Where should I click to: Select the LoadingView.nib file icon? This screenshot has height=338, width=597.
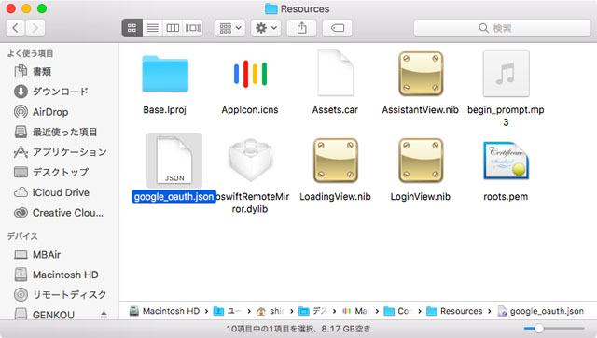point(336,160)
